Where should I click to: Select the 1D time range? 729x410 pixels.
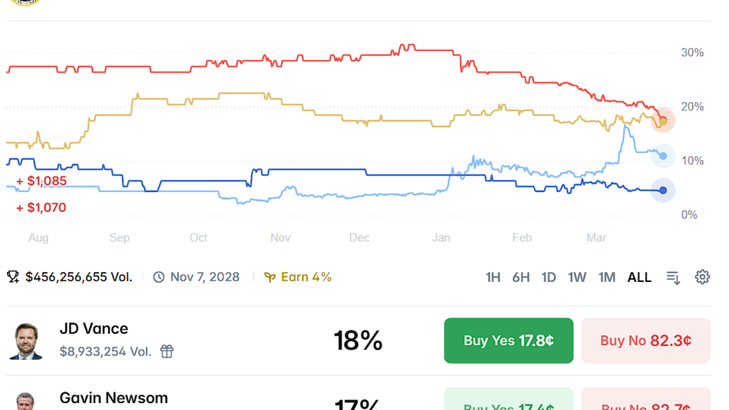pyautogui.click(x=549, y=277)
